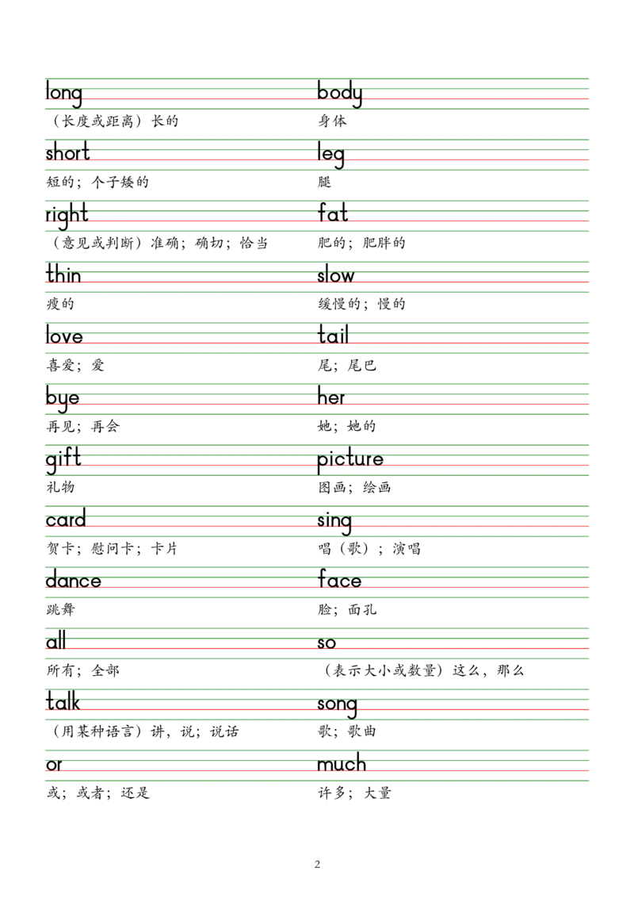Select the word "tall"
Screen dimensions: 634x898
333,336
